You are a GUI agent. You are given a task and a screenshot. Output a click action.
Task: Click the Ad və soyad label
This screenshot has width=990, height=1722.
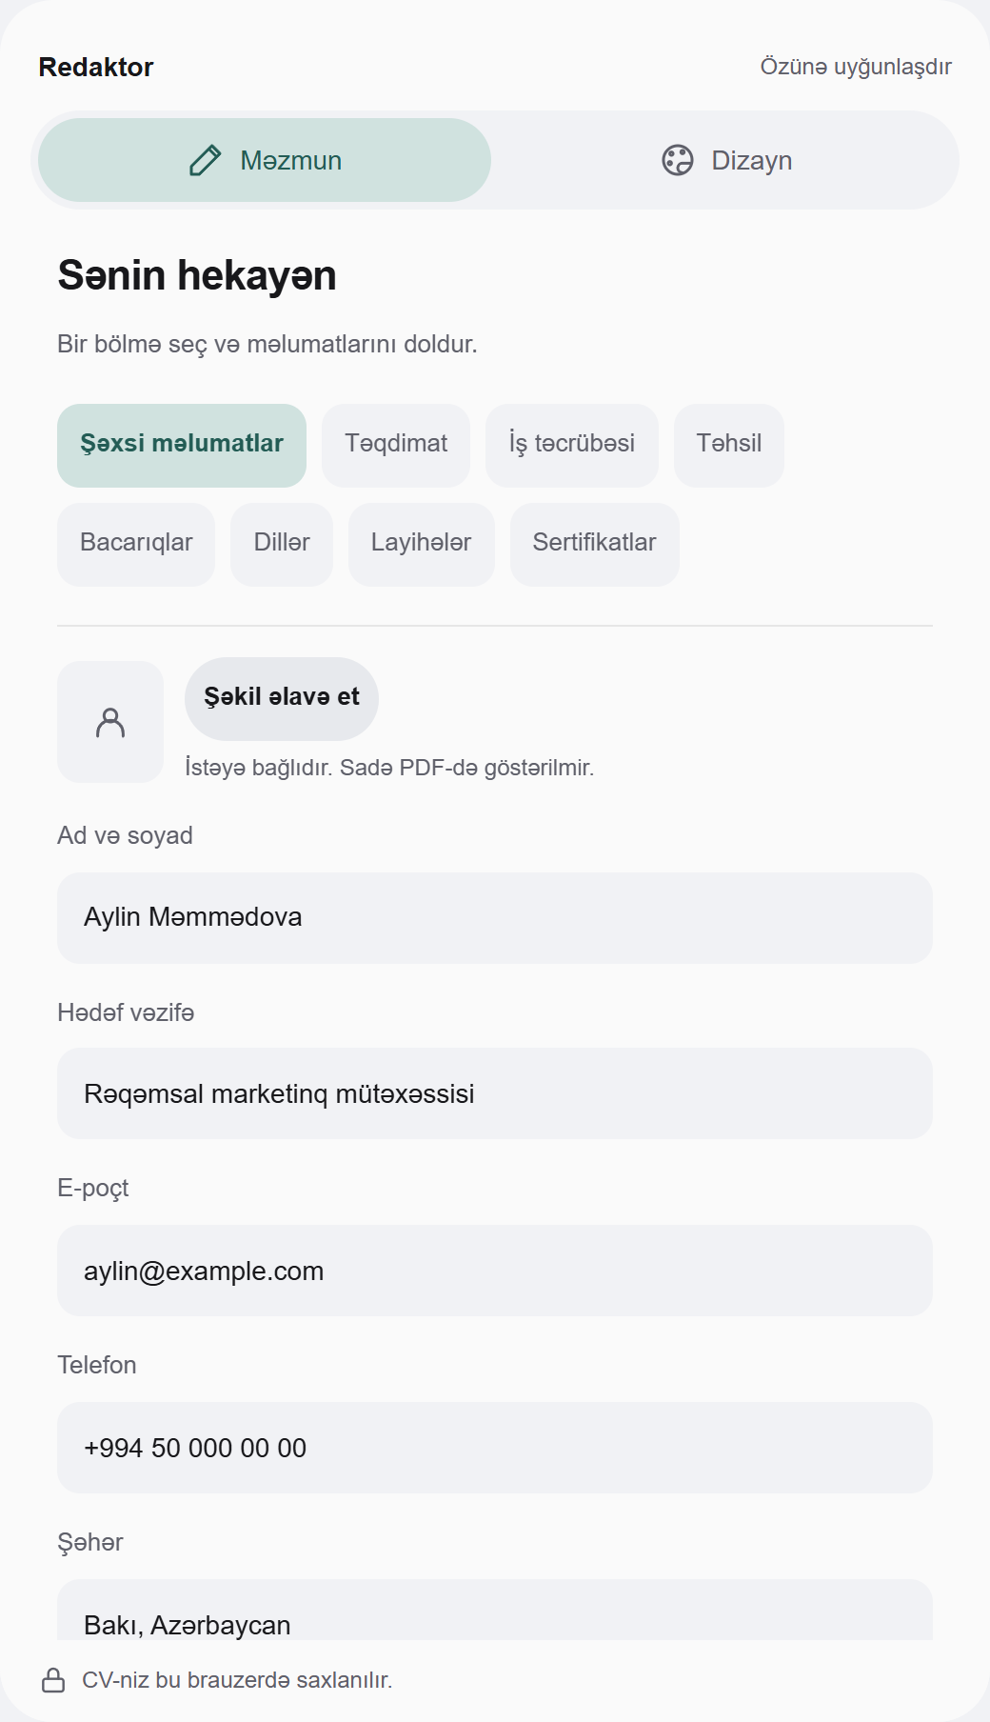pyautogui.click(x=125, y=835)
